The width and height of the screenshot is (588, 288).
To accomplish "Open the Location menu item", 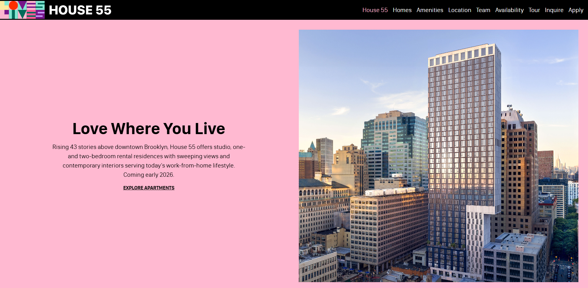I will click(x=459, y=10).
